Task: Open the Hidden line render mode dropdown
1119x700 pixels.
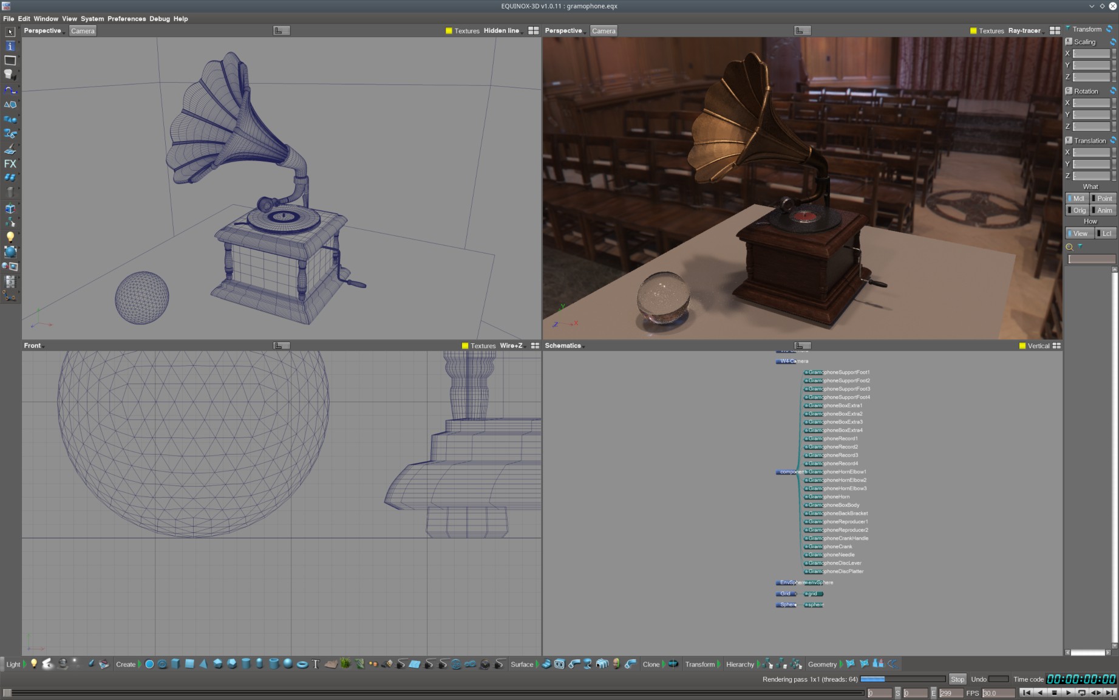Action: (x=502, y=31)
